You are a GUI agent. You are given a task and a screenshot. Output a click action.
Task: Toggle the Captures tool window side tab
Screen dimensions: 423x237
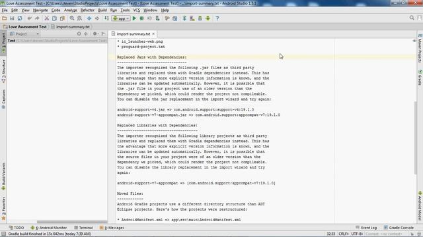pyautogui.click(x=3, y=99)
